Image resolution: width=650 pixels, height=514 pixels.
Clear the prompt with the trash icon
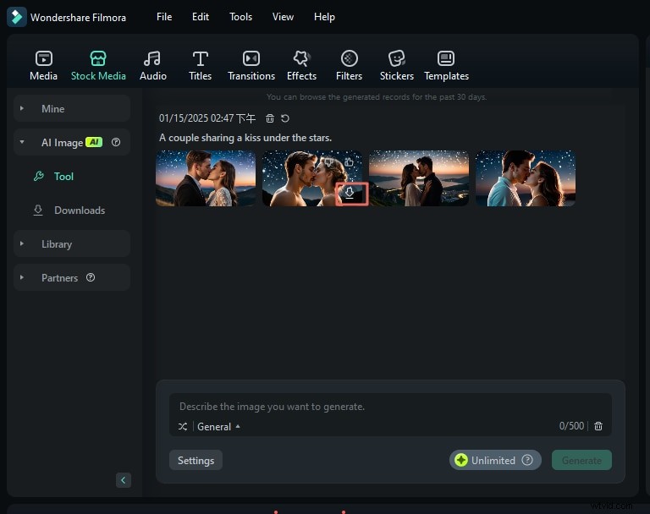click(x=598, y=427)
